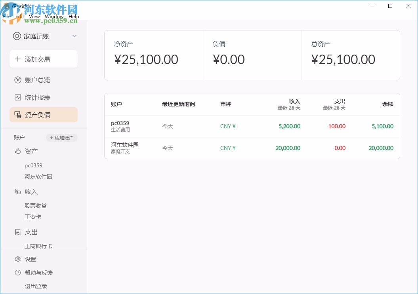Open the Window menu

click(54, 16)
